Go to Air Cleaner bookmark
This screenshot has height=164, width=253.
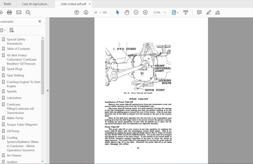coord(14,155)
